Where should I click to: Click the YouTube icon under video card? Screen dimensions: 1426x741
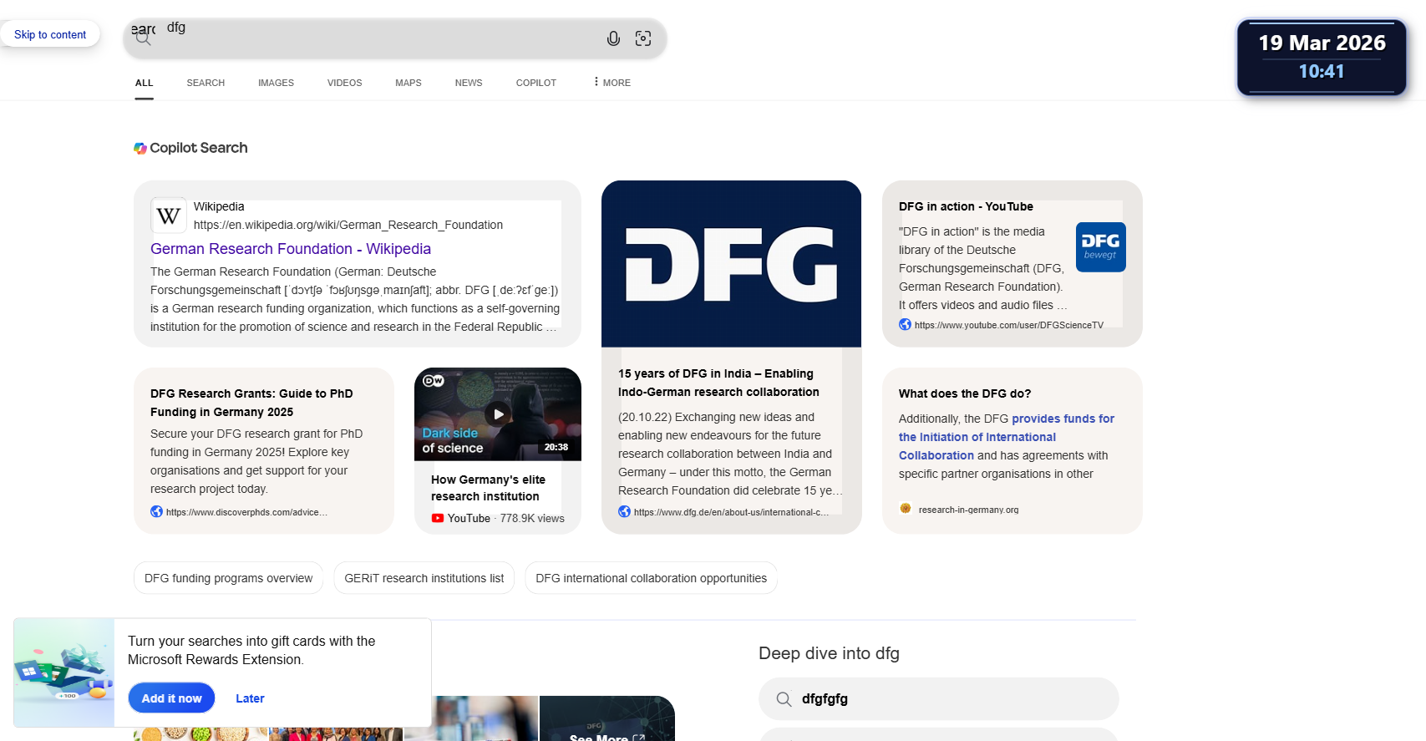(x=438, y=518)
